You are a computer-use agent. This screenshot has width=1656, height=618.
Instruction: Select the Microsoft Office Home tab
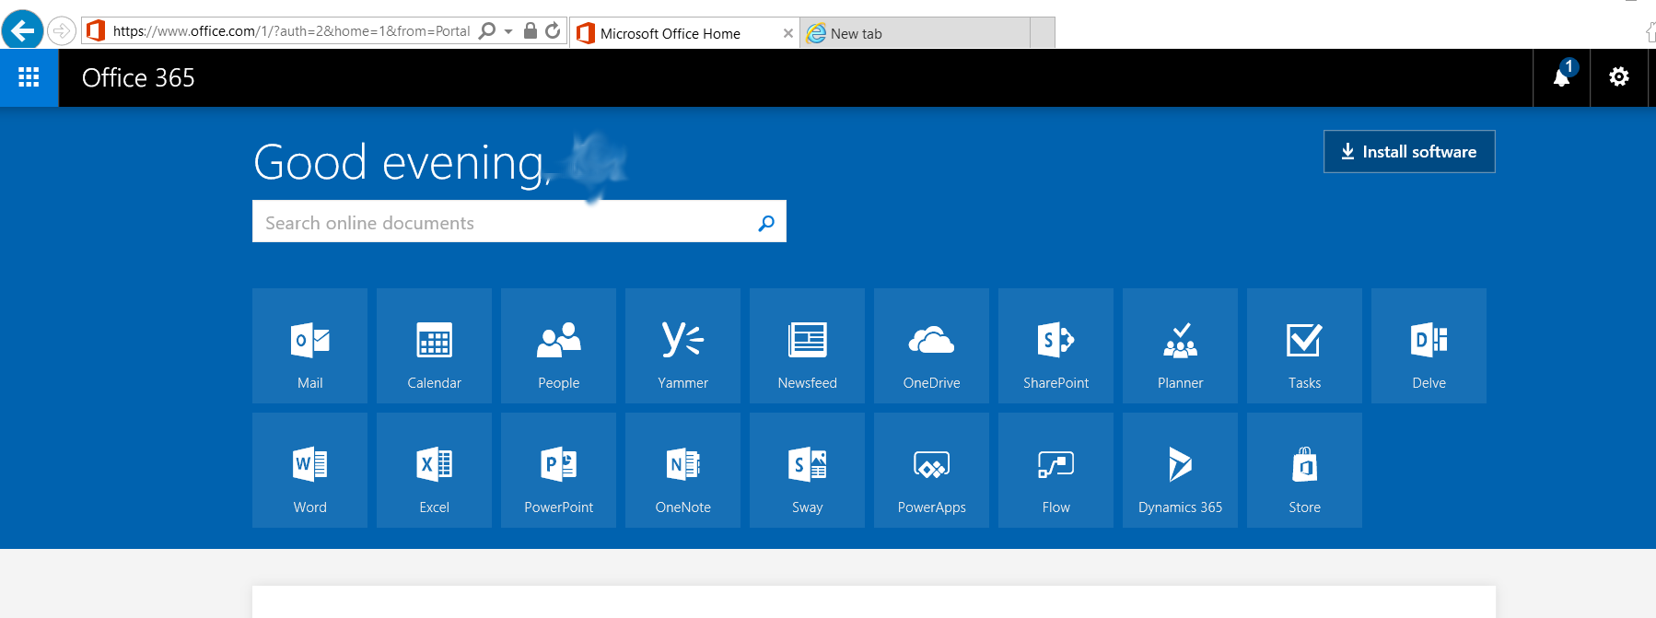[671, 33]
